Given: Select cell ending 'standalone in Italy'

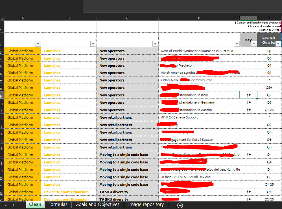Looking at the screenshot, I should tap(199, 95).
